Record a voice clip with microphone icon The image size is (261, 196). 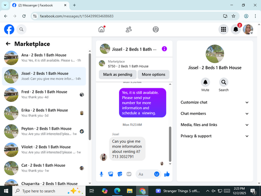101,174
